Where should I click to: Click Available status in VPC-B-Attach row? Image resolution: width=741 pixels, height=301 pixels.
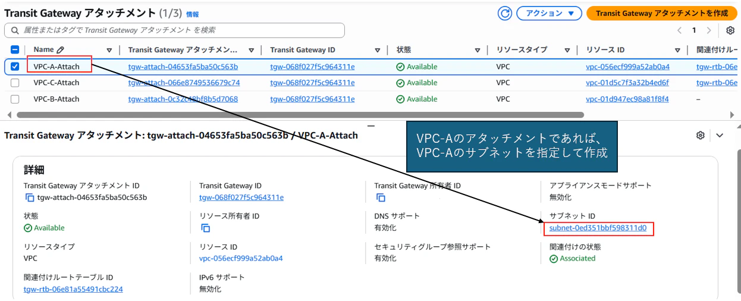point(417,99)
